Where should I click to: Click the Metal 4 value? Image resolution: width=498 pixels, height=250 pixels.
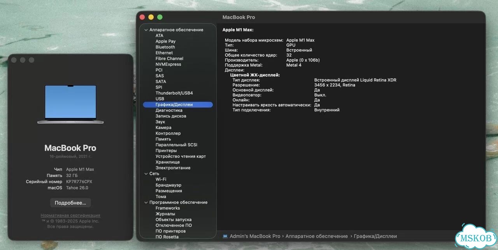click(x=294, y=65)
